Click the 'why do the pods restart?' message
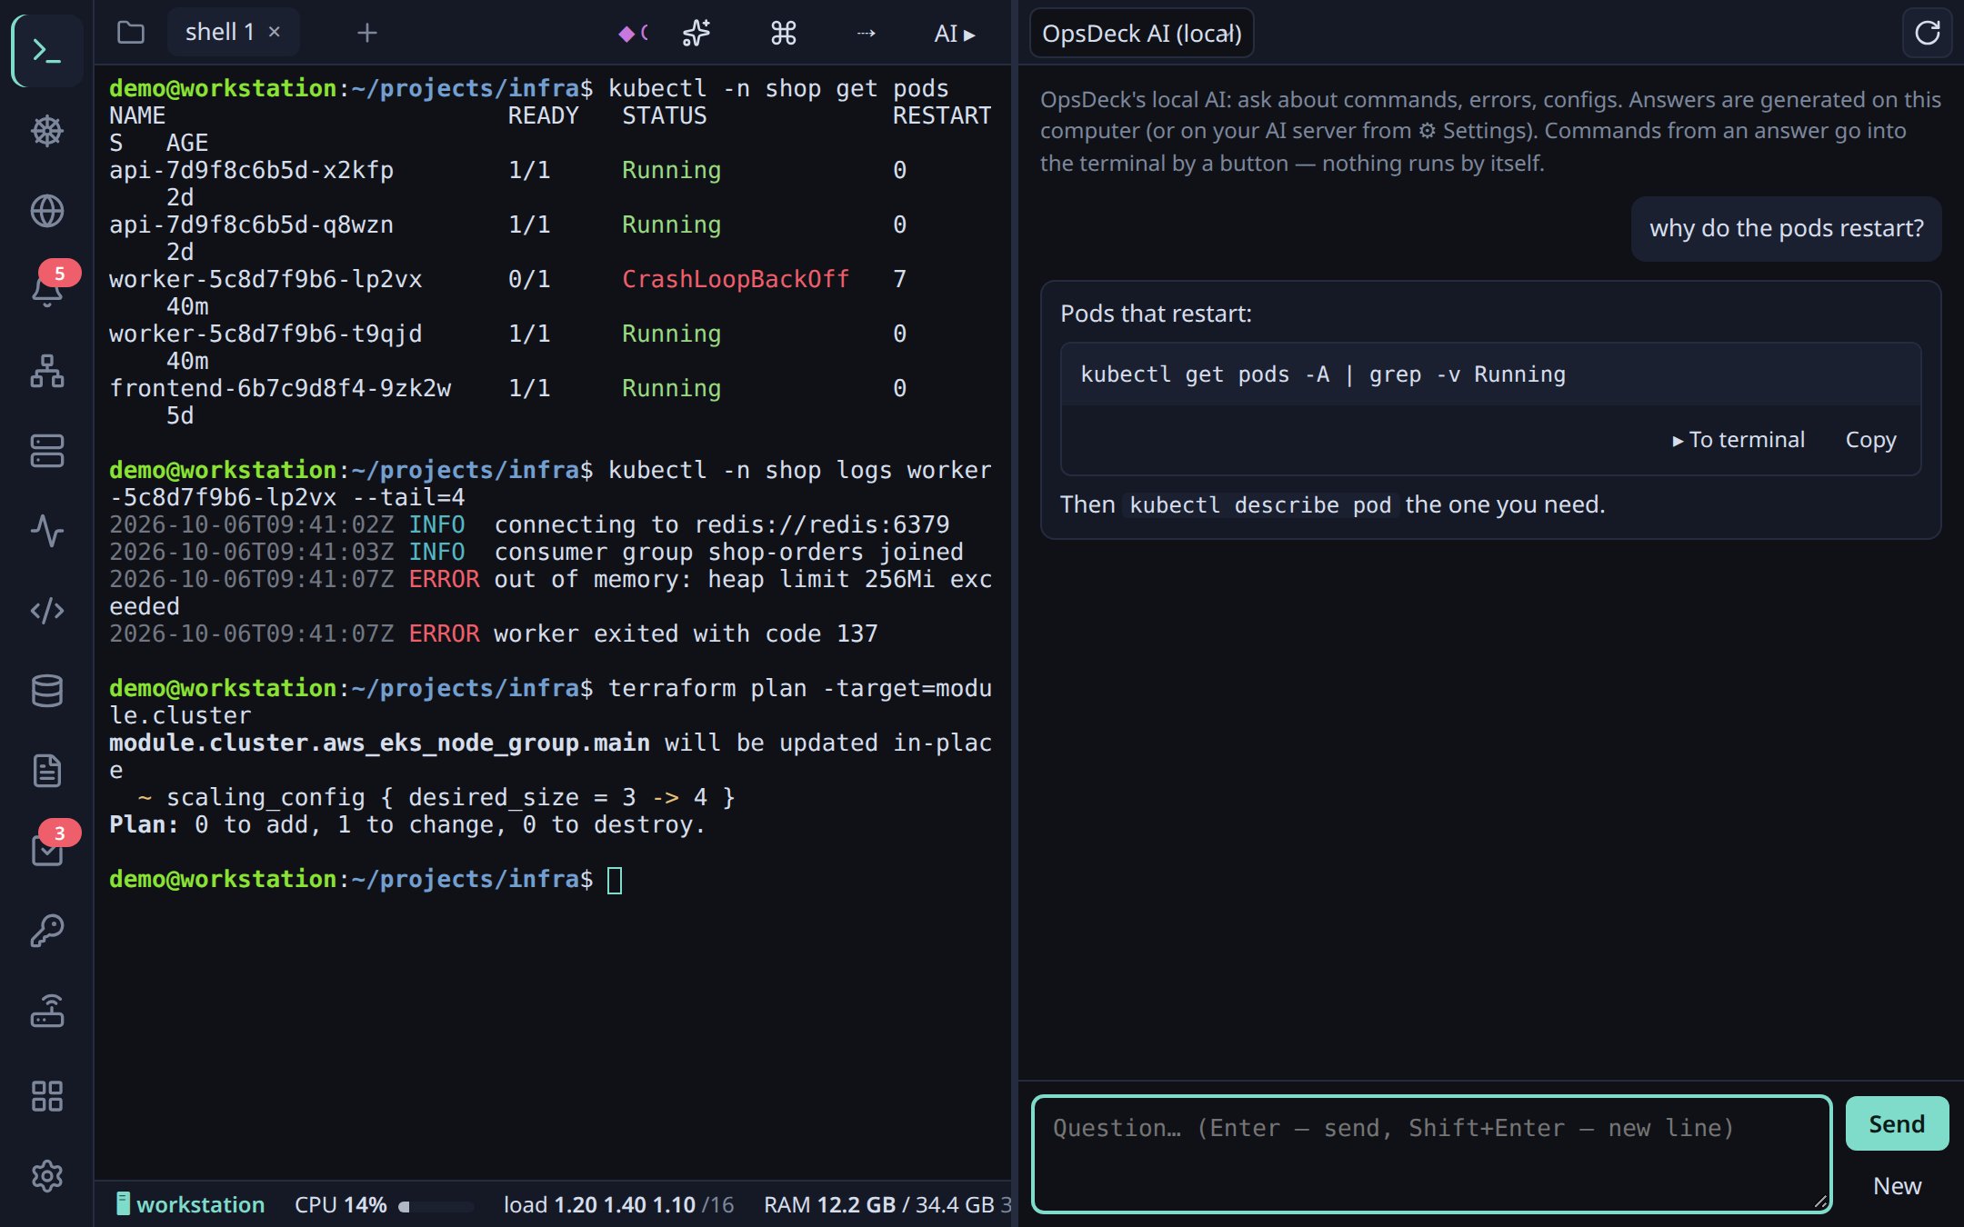Viewport: 1964px width, 1227px height. [1786, 228]
